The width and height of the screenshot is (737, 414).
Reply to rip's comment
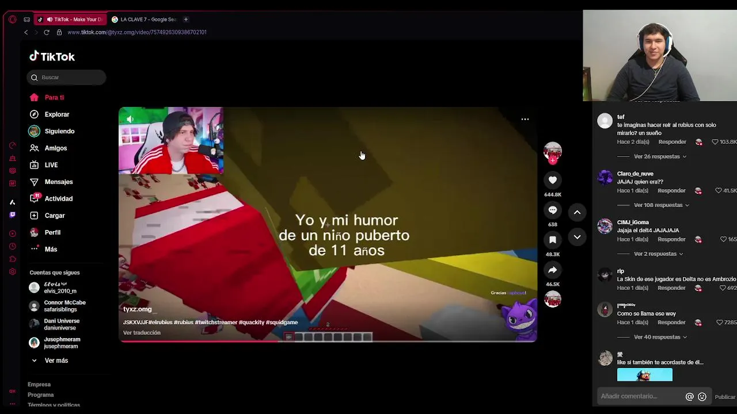672,288
